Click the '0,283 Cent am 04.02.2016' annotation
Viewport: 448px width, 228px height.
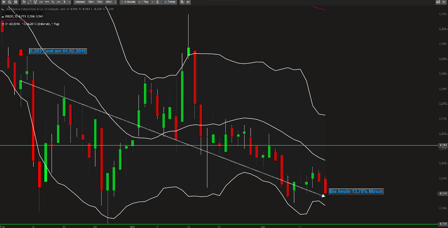57,51
